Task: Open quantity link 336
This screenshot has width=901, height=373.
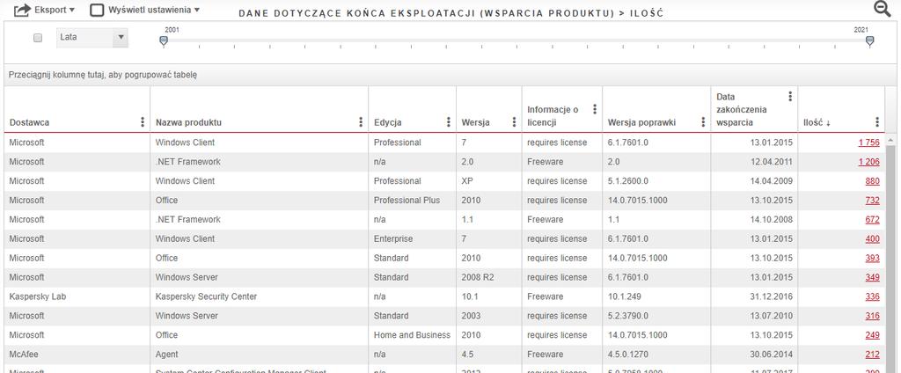Action: click(872, 296)
